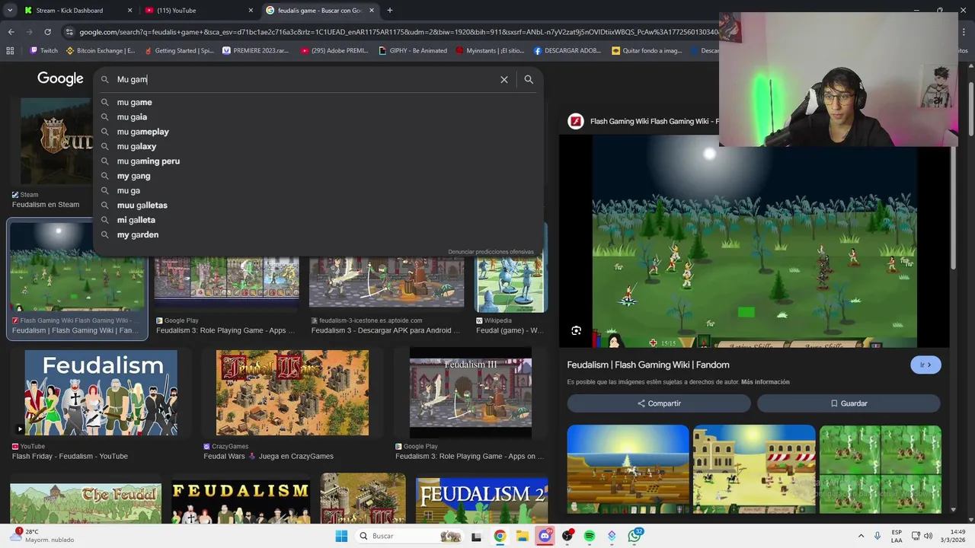The height and width of the screenshot is (548, 975).
Task: Choose the "my gang" suggestion
Action: coord(318,176)
